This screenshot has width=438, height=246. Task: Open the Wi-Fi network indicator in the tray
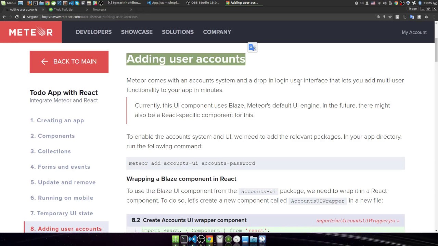tap(379, 3)
